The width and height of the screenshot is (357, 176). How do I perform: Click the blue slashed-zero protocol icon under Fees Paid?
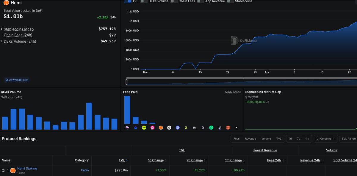coord(178,127)
